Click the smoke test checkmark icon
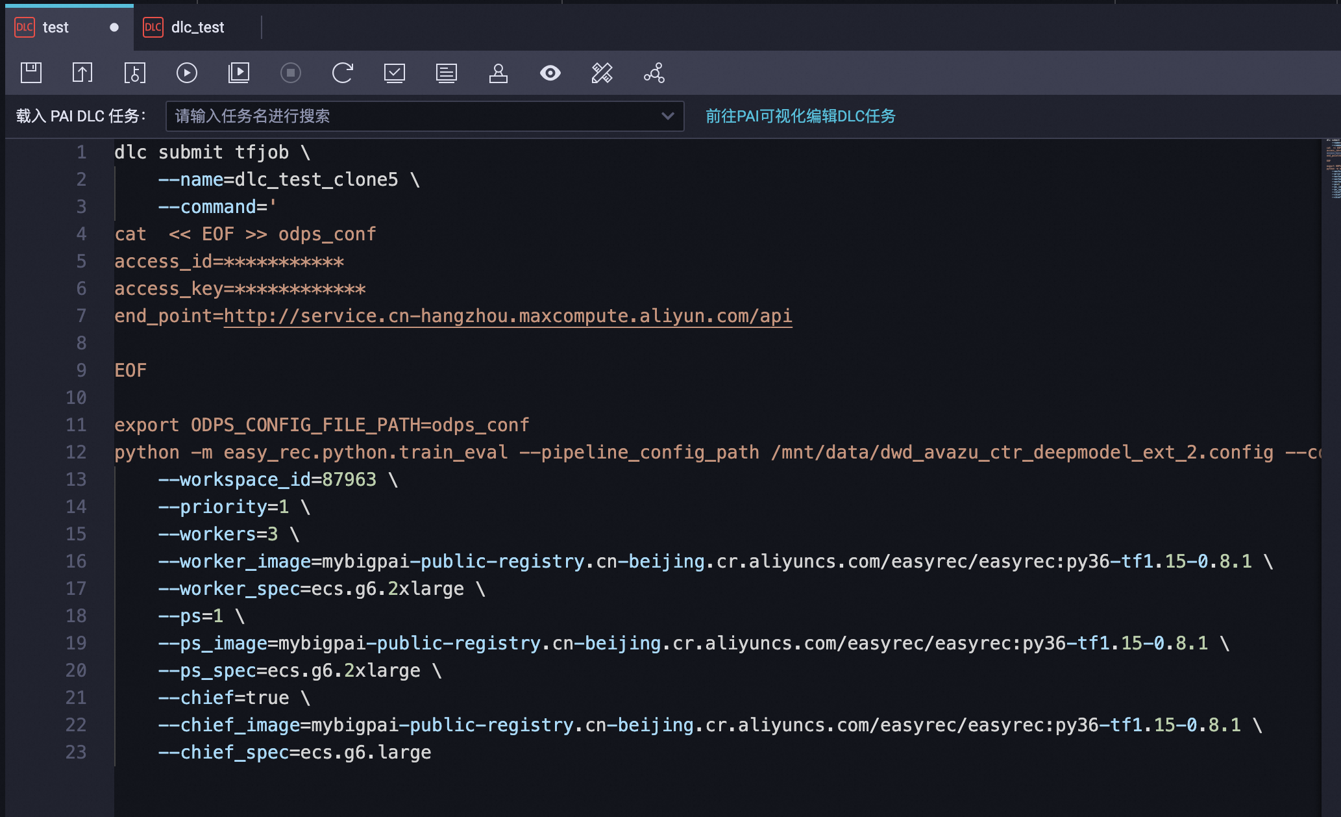 [395, 73]
